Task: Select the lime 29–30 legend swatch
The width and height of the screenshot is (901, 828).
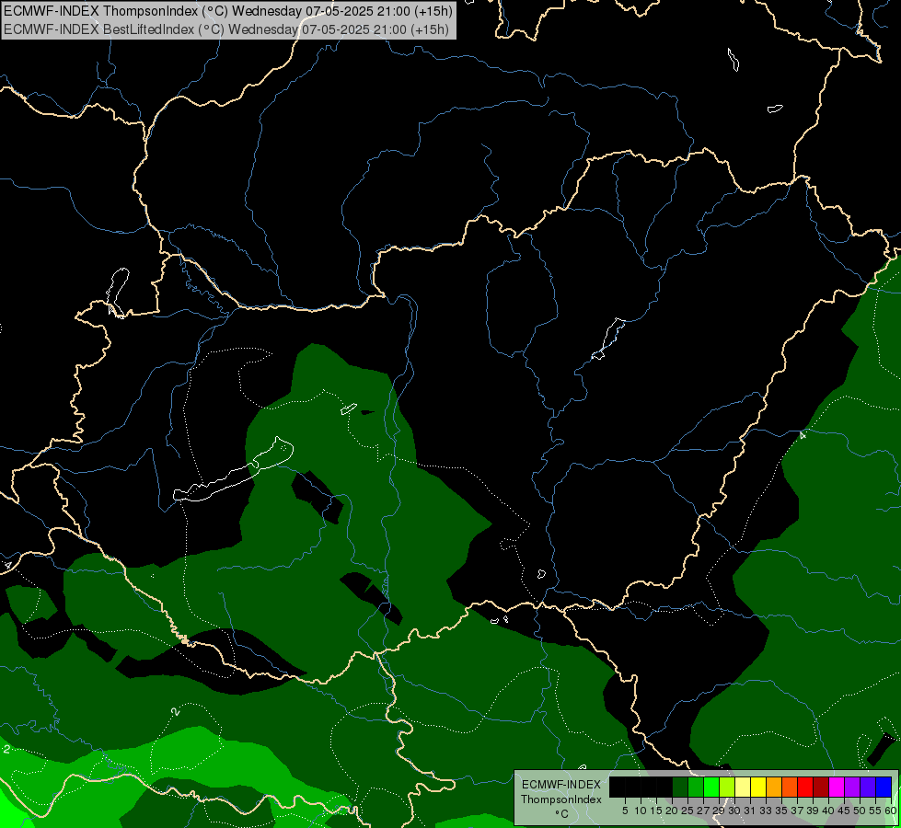Action: coord(727,787)
